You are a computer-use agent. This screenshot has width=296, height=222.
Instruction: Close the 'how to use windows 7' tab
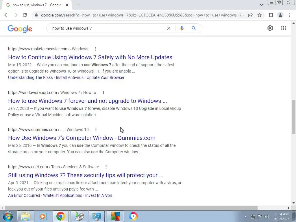[67, 5]
